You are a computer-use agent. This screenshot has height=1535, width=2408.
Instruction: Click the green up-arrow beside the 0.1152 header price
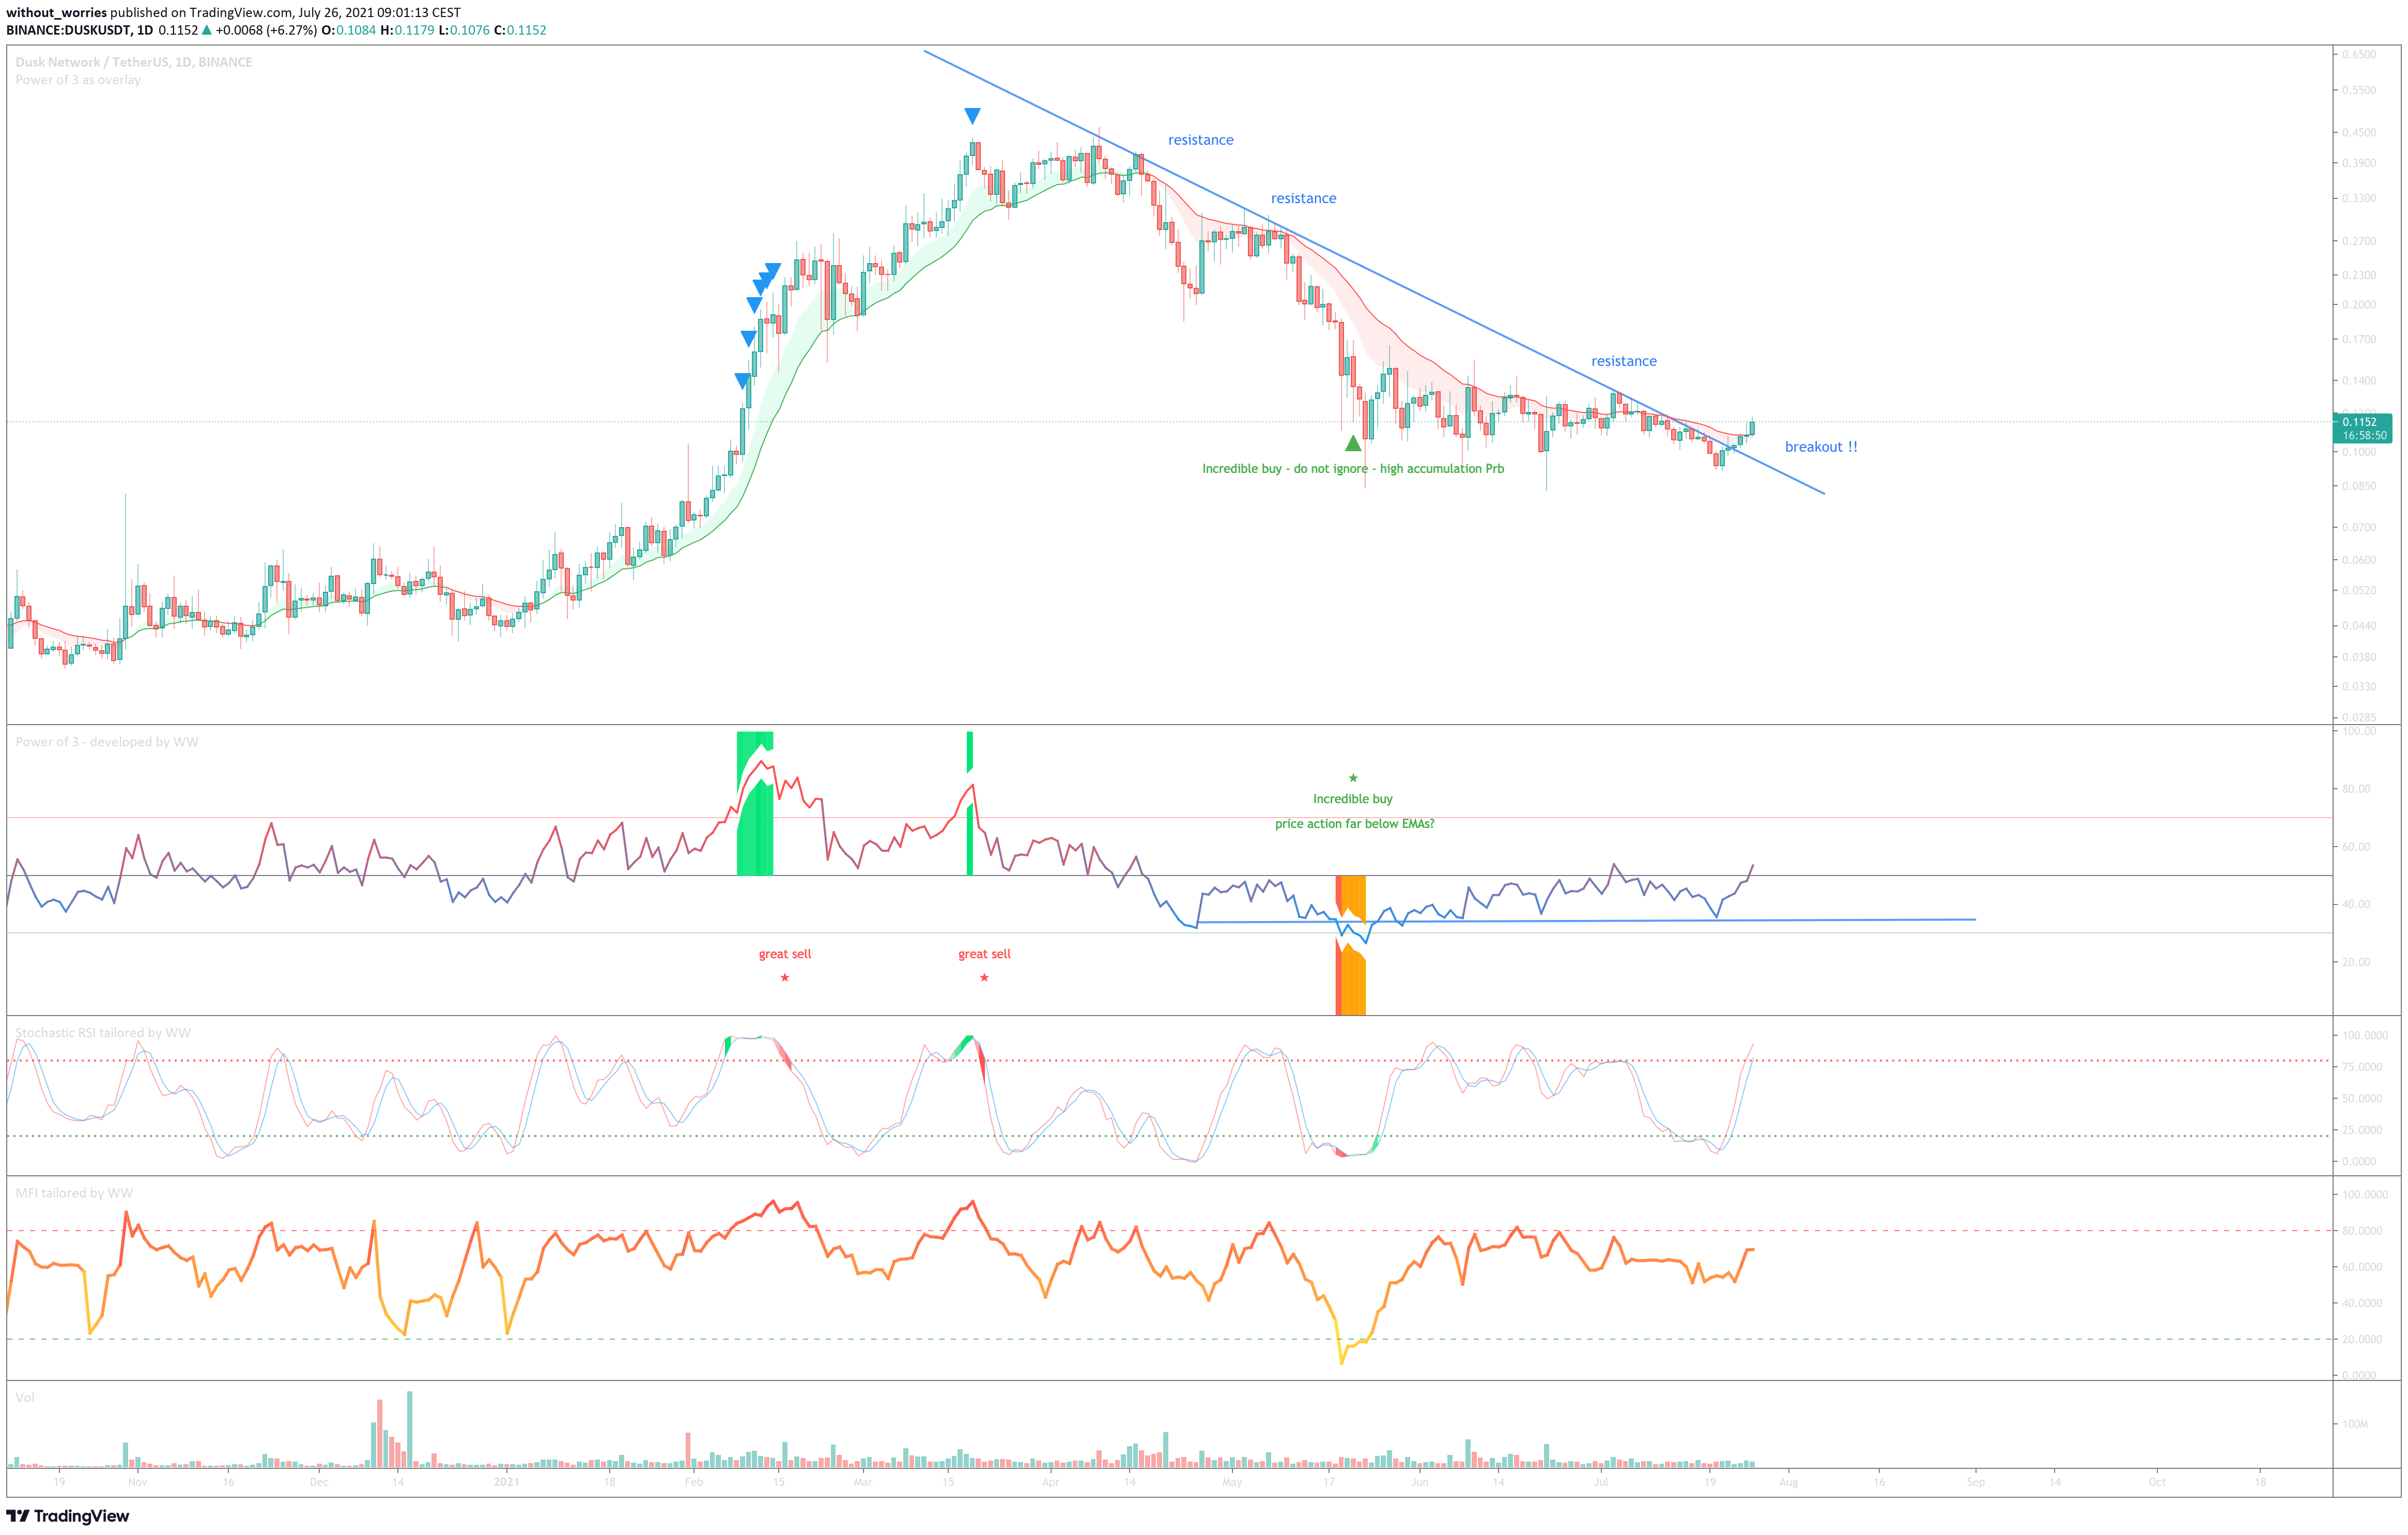pos(207,30)
